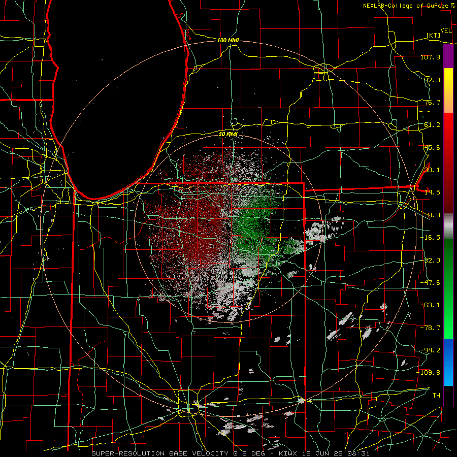This screenshot has width=457, height=457.
Task: Select the purple segment of the color bar
Action: [x=448, y=57]
